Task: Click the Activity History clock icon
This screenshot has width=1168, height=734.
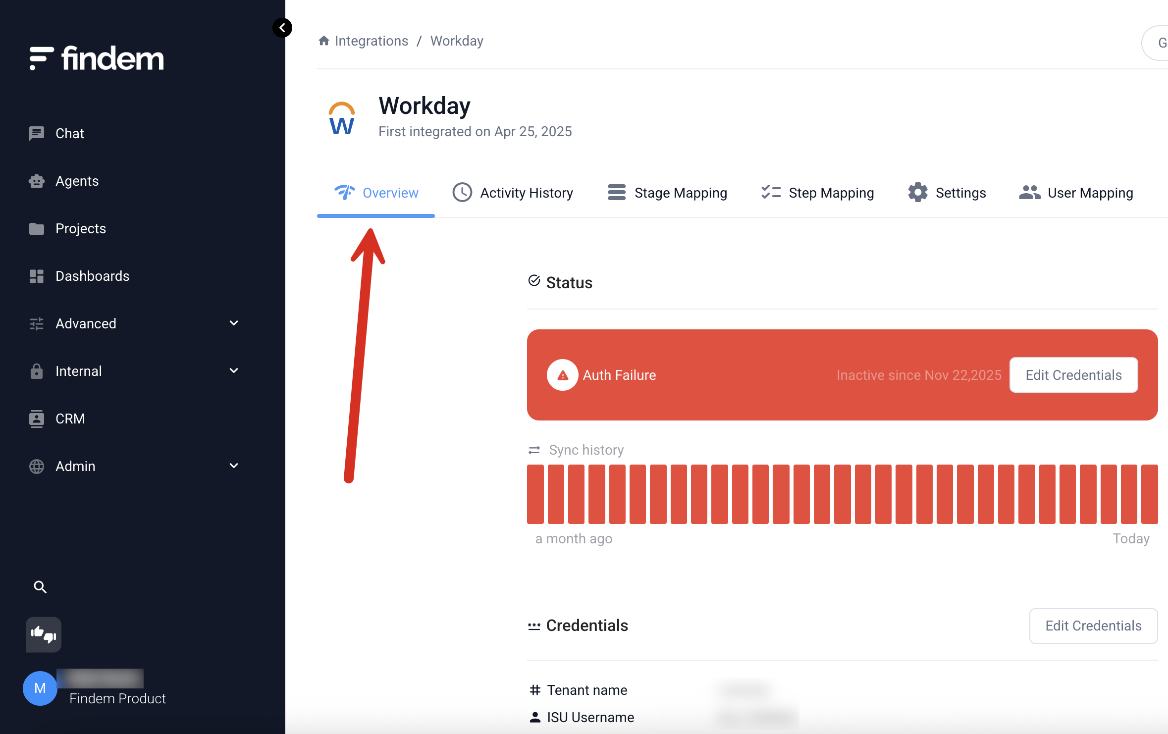Action: coord(462,193)
